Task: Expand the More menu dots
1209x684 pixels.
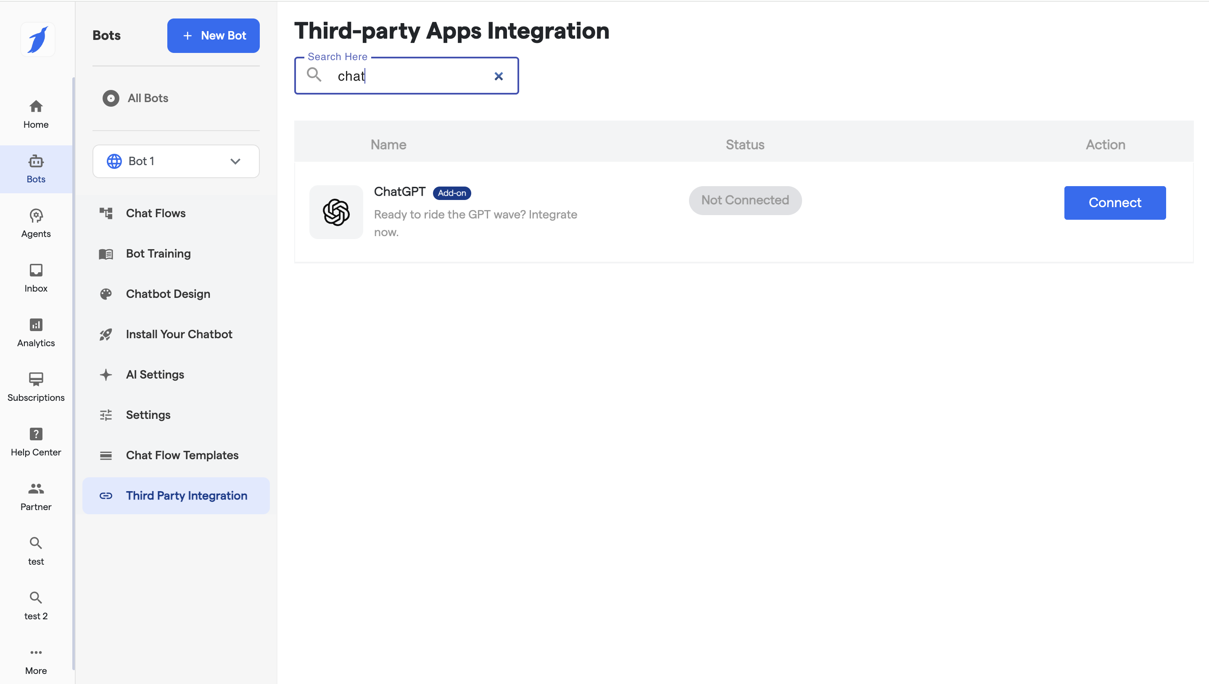Action: click(x=36, y=652)
